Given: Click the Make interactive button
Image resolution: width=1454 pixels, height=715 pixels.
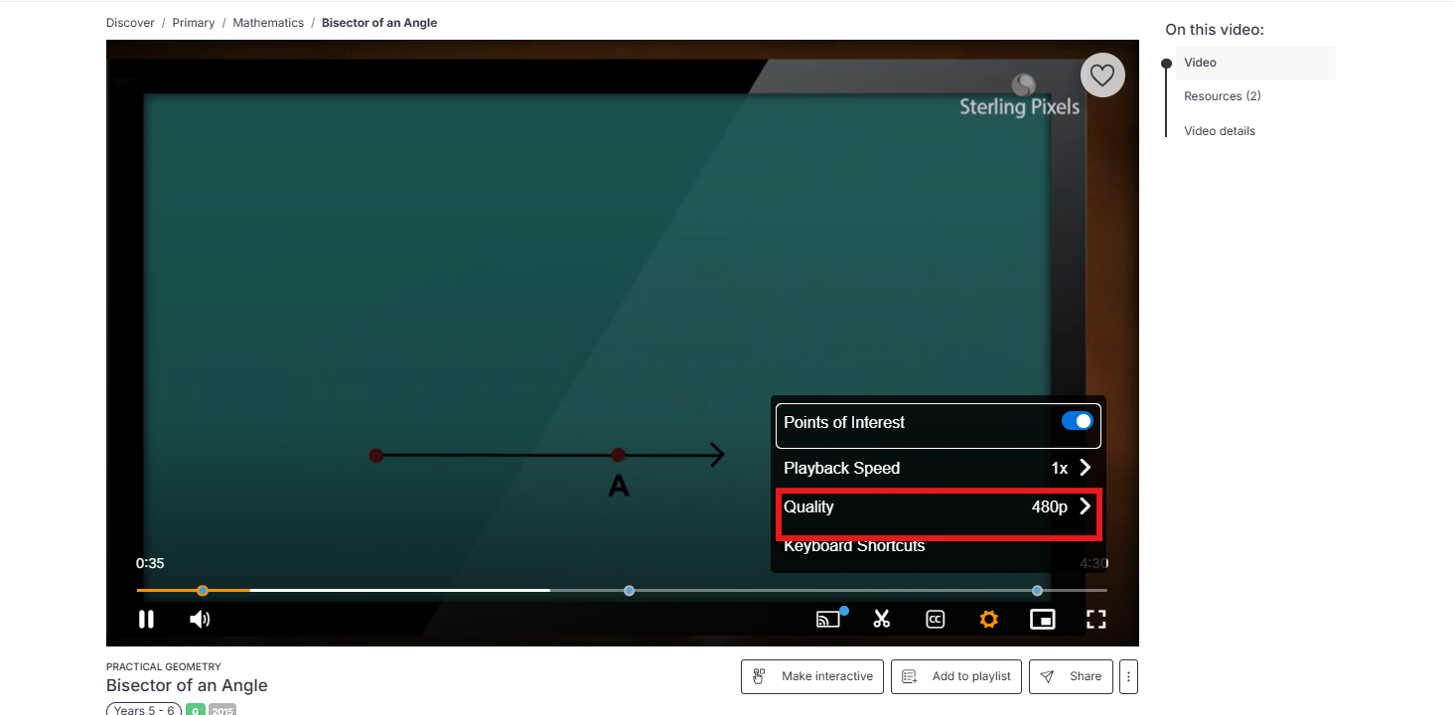Looking at the screenshot, I should pos(812,676).
